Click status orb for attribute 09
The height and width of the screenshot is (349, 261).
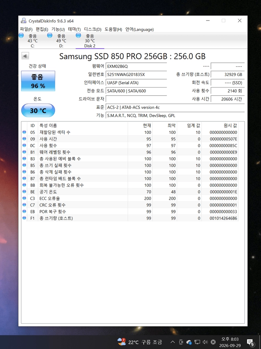[x=24, y=139]
